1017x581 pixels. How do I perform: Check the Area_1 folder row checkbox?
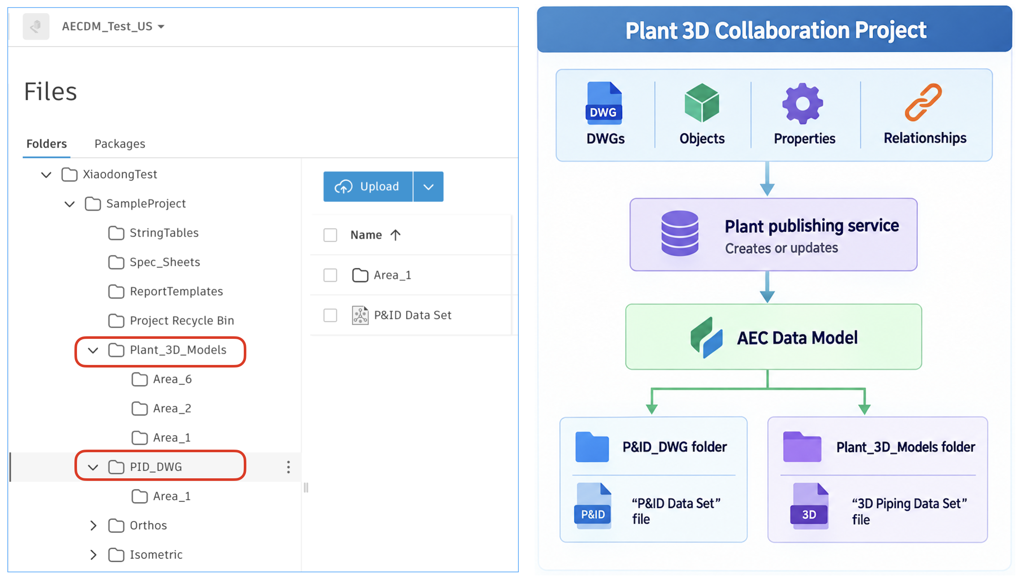[330, 275]
